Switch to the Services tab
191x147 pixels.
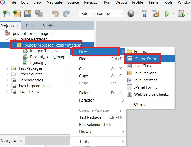[49, 26]
